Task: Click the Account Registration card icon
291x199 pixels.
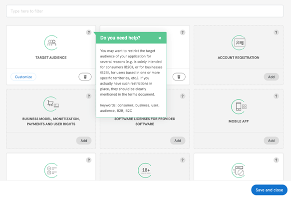Action: point(239,42)
